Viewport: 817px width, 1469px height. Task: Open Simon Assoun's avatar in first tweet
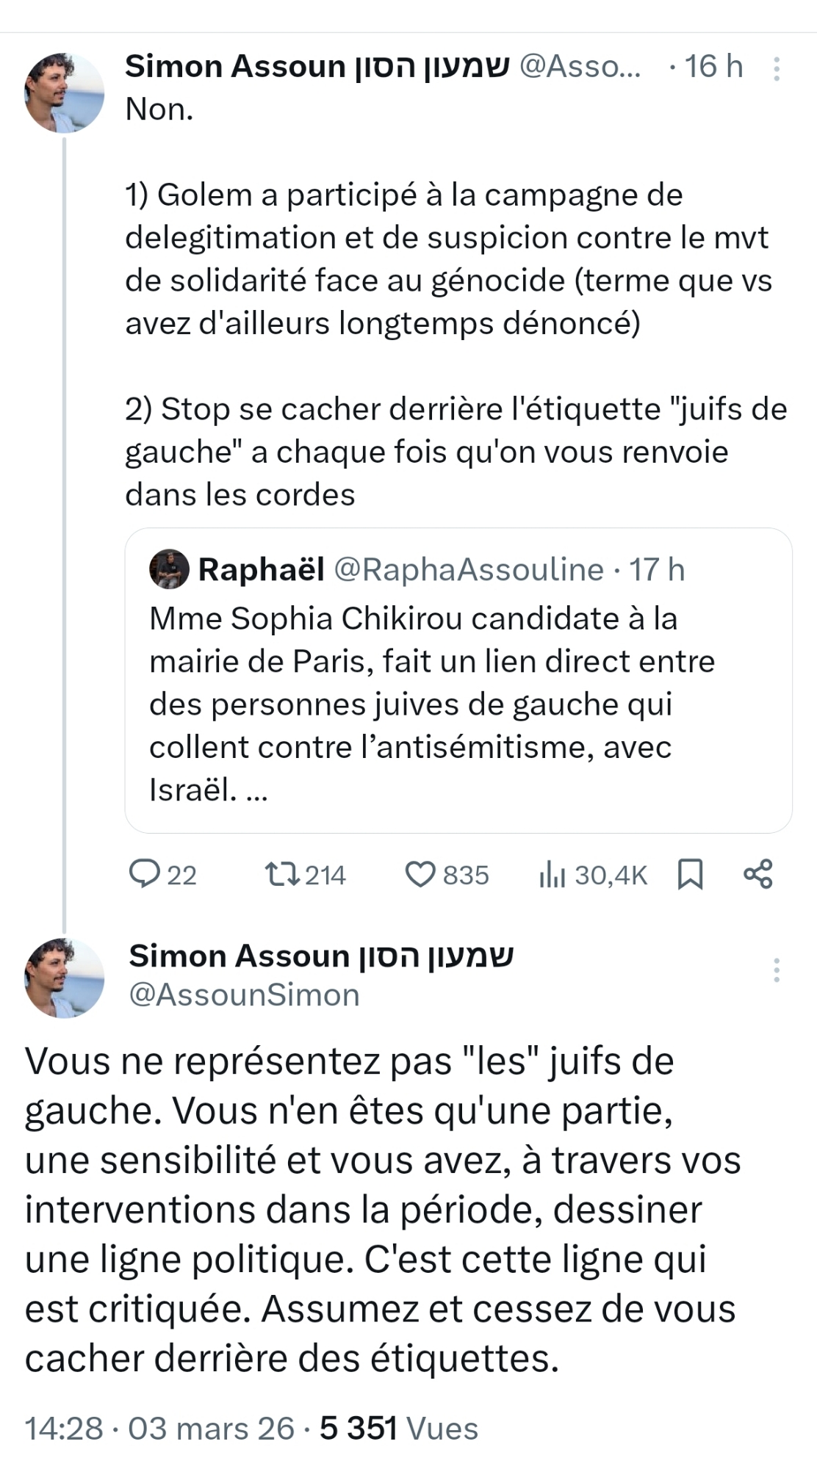(65, 93)
